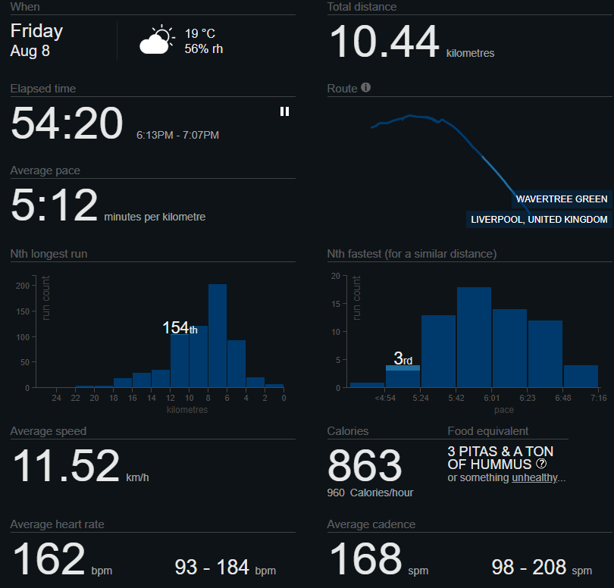Click the rightmost bar ending at 7:16 pace
614x588 pixels.
coord(581,377)
